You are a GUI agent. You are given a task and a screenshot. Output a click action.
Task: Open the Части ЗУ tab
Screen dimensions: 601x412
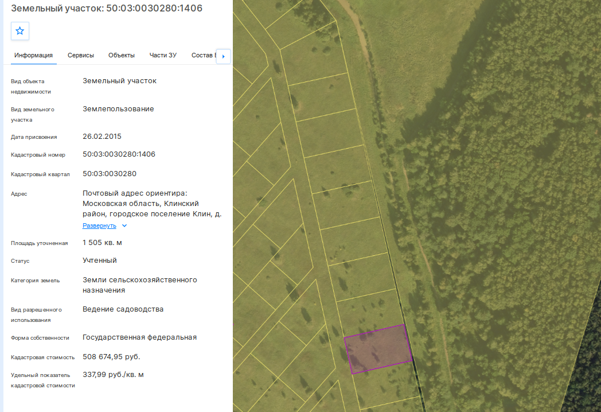pyautogui.click(x=163, y=55)
